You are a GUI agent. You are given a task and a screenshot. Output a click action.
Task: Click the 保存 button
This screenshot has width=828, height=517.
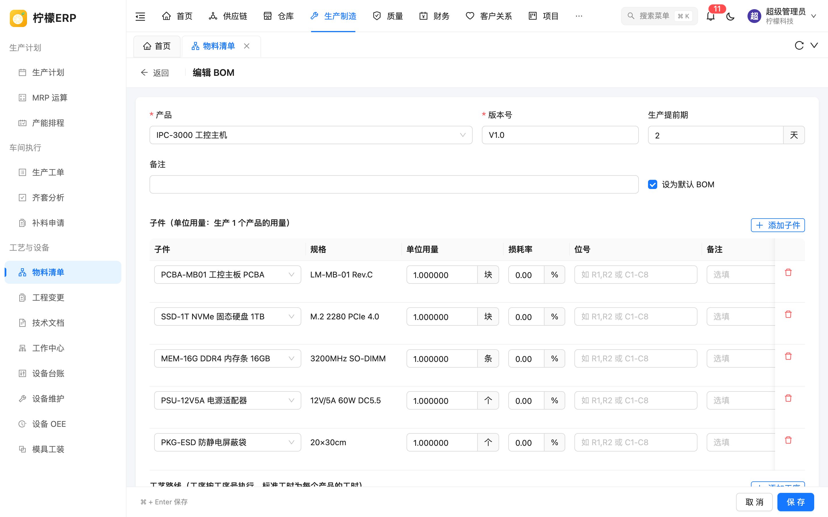click(x=796, y=502)
